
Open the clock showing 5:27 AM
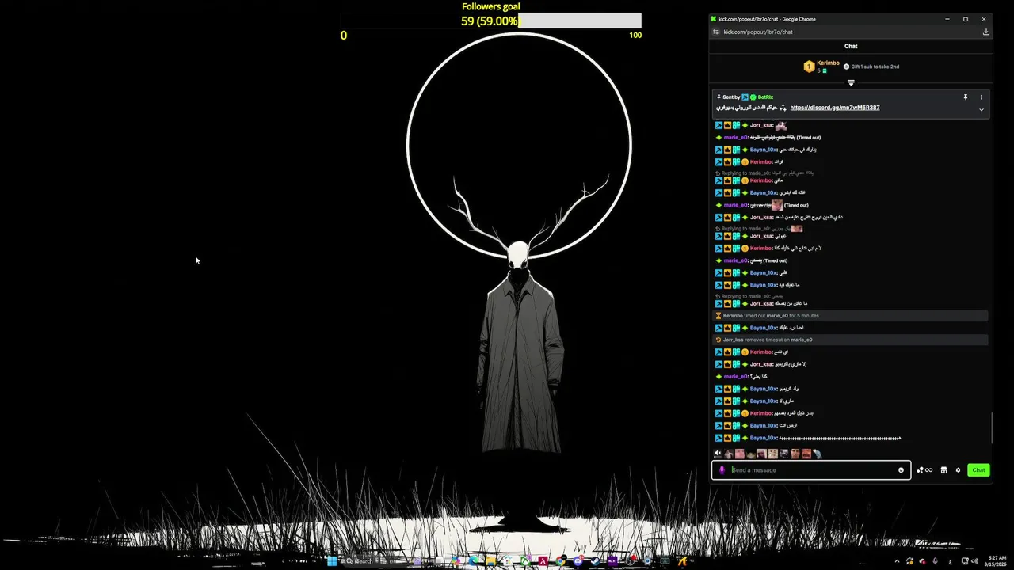(995, 561)
